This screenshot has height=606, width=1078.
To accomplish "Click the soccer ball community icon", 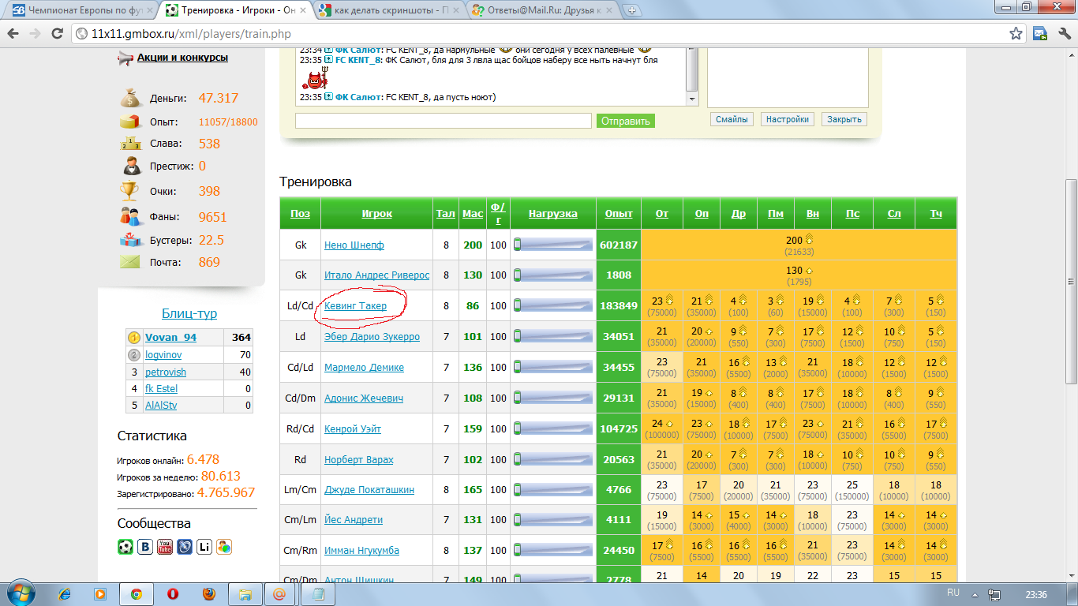I will [125, 547].
